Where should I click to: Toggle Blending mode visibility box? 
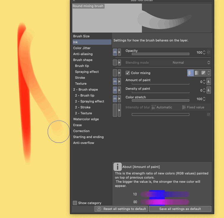pos(115,62)
